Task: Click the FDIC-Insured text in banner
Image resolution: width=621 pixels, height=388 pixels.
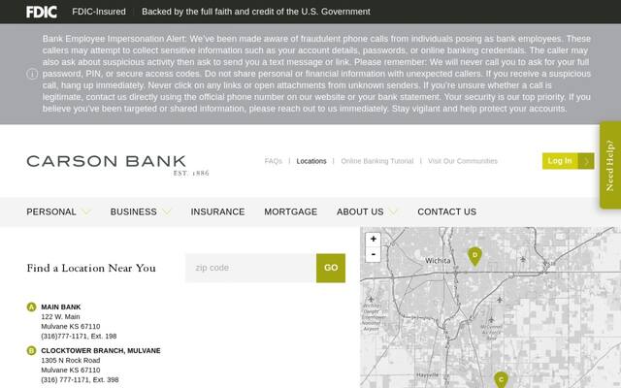Action: [99, 12]
